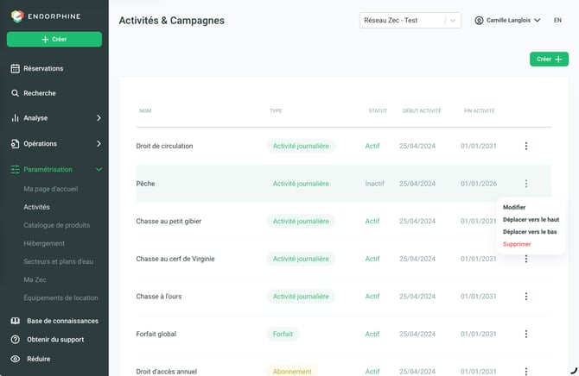Viewport: 579px width, 376px height.
Task: Open Réservations via its calendar icon
Action: click(16, 69)
